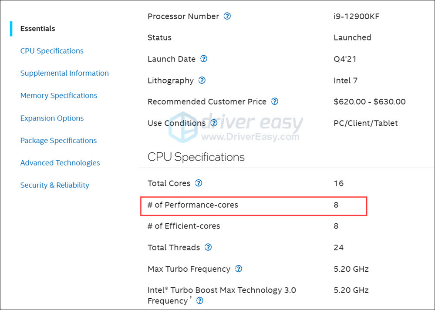Open the Supplemental Information section link
The width and height of the screenshot is (435, 310).
click(64, 73)
